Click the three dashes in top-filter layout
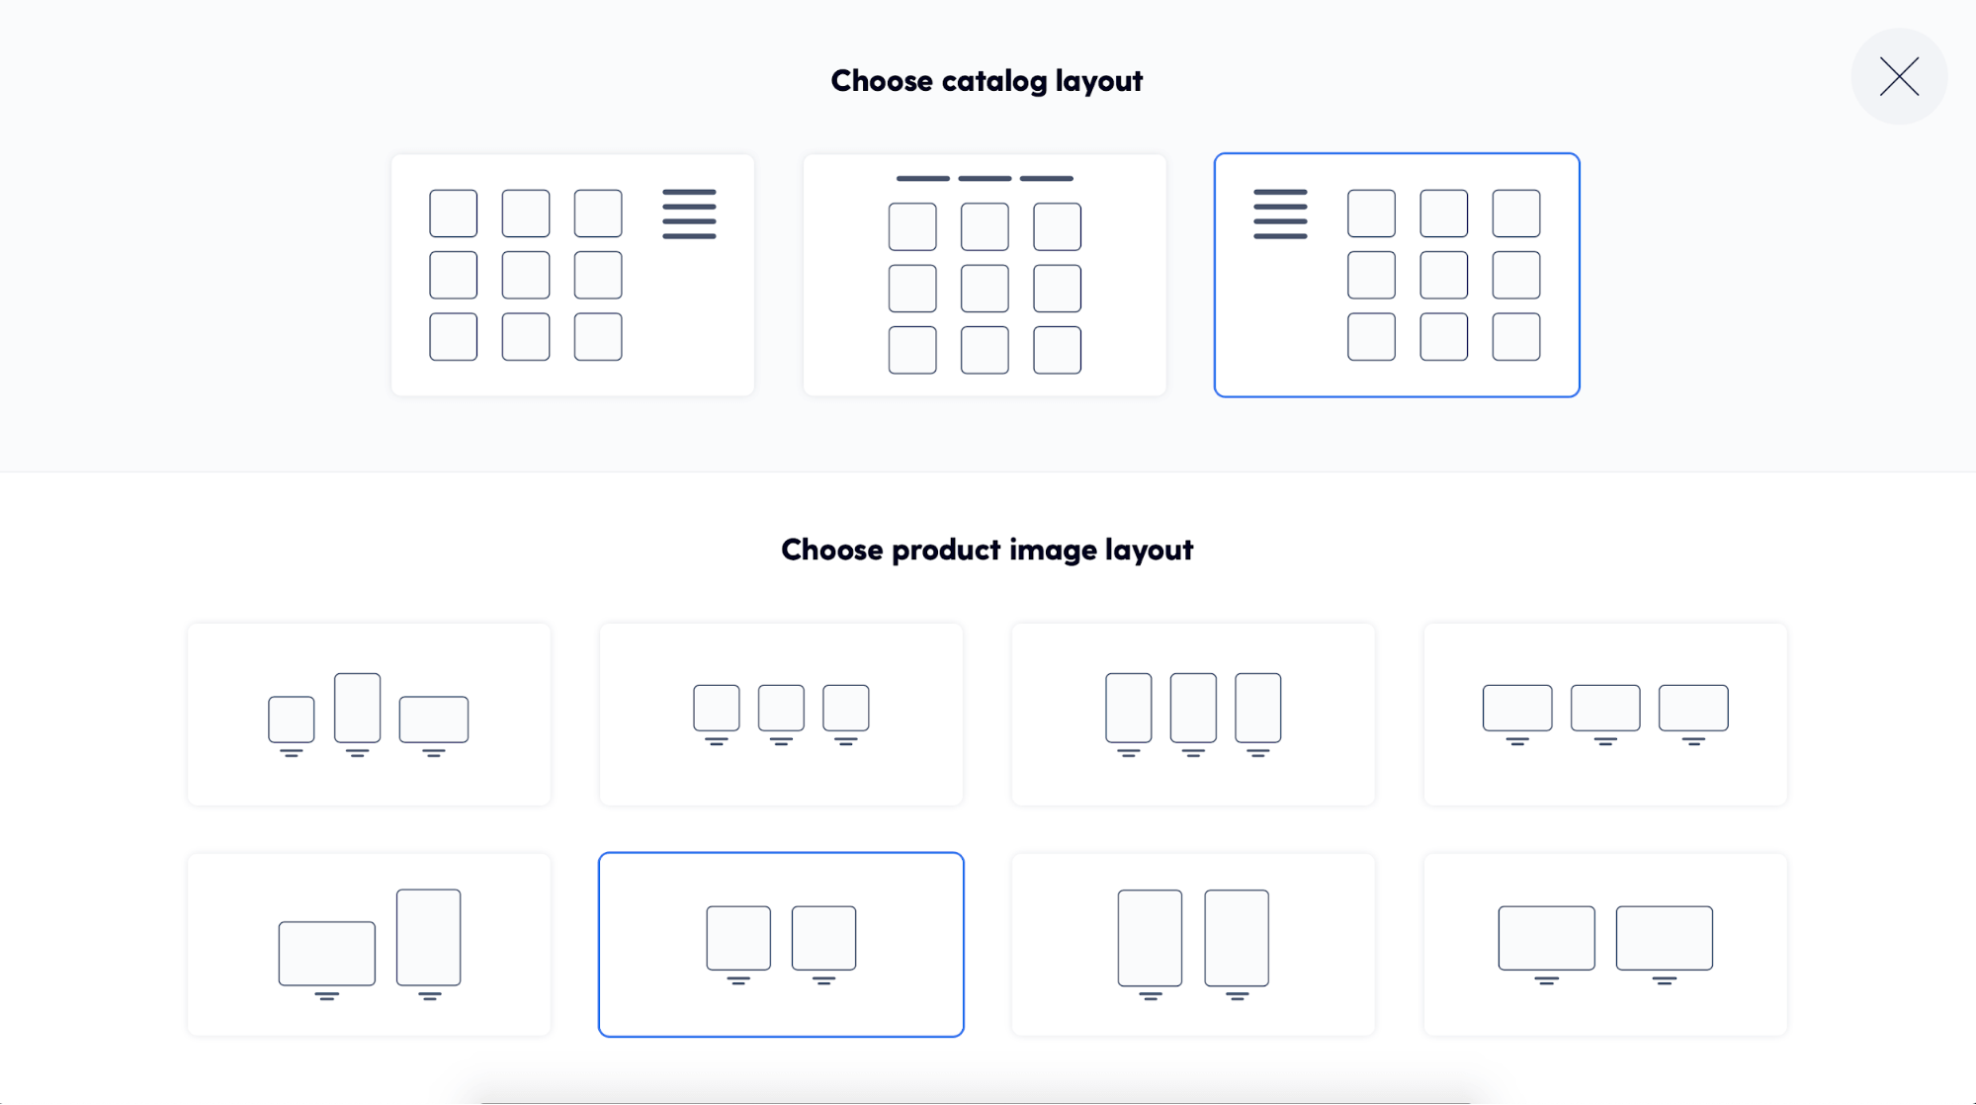Viewport: 1976px width, 1105px height. point(985,179)
